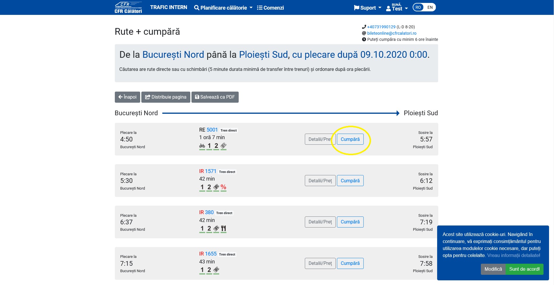
Task: Click first class icon on IR 1655
Action: pyautogui.click(x=202, y=270)
